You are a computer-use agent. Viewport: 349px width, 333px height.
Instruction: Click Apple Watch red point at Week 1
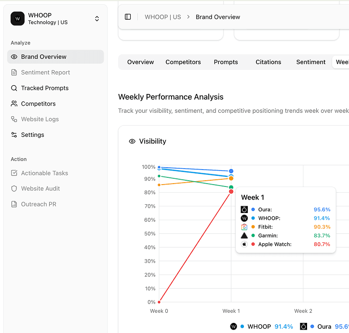[231, 191]
